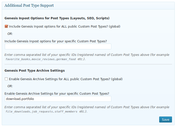Click the OR: text under Archive Settings checkbox
177x127 pixels.
click(x=10, y=86)
